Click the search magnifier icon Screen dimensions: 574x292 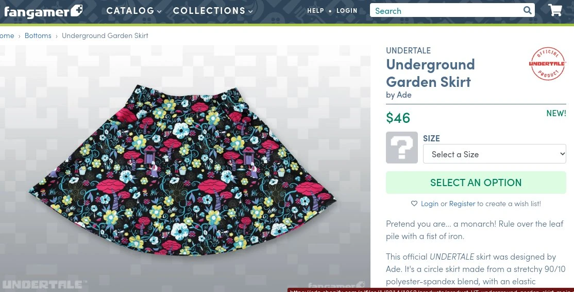(527, 10)
